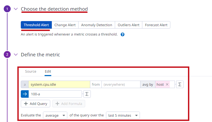The image size is (212, 122).
Task: Click the step 1 purple circle
Action: (7, 9)
